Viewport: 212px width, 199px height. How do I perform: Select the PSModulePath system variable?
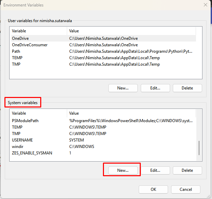26,121
